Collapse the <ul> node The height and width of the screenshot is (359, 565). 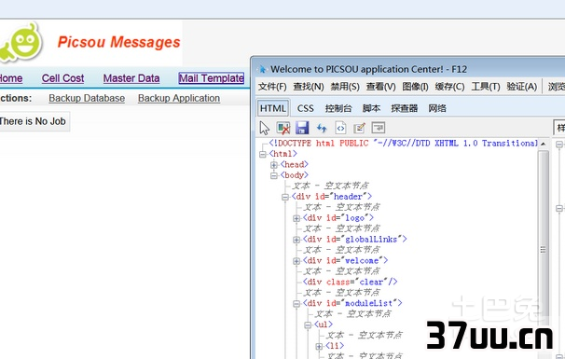308,325
